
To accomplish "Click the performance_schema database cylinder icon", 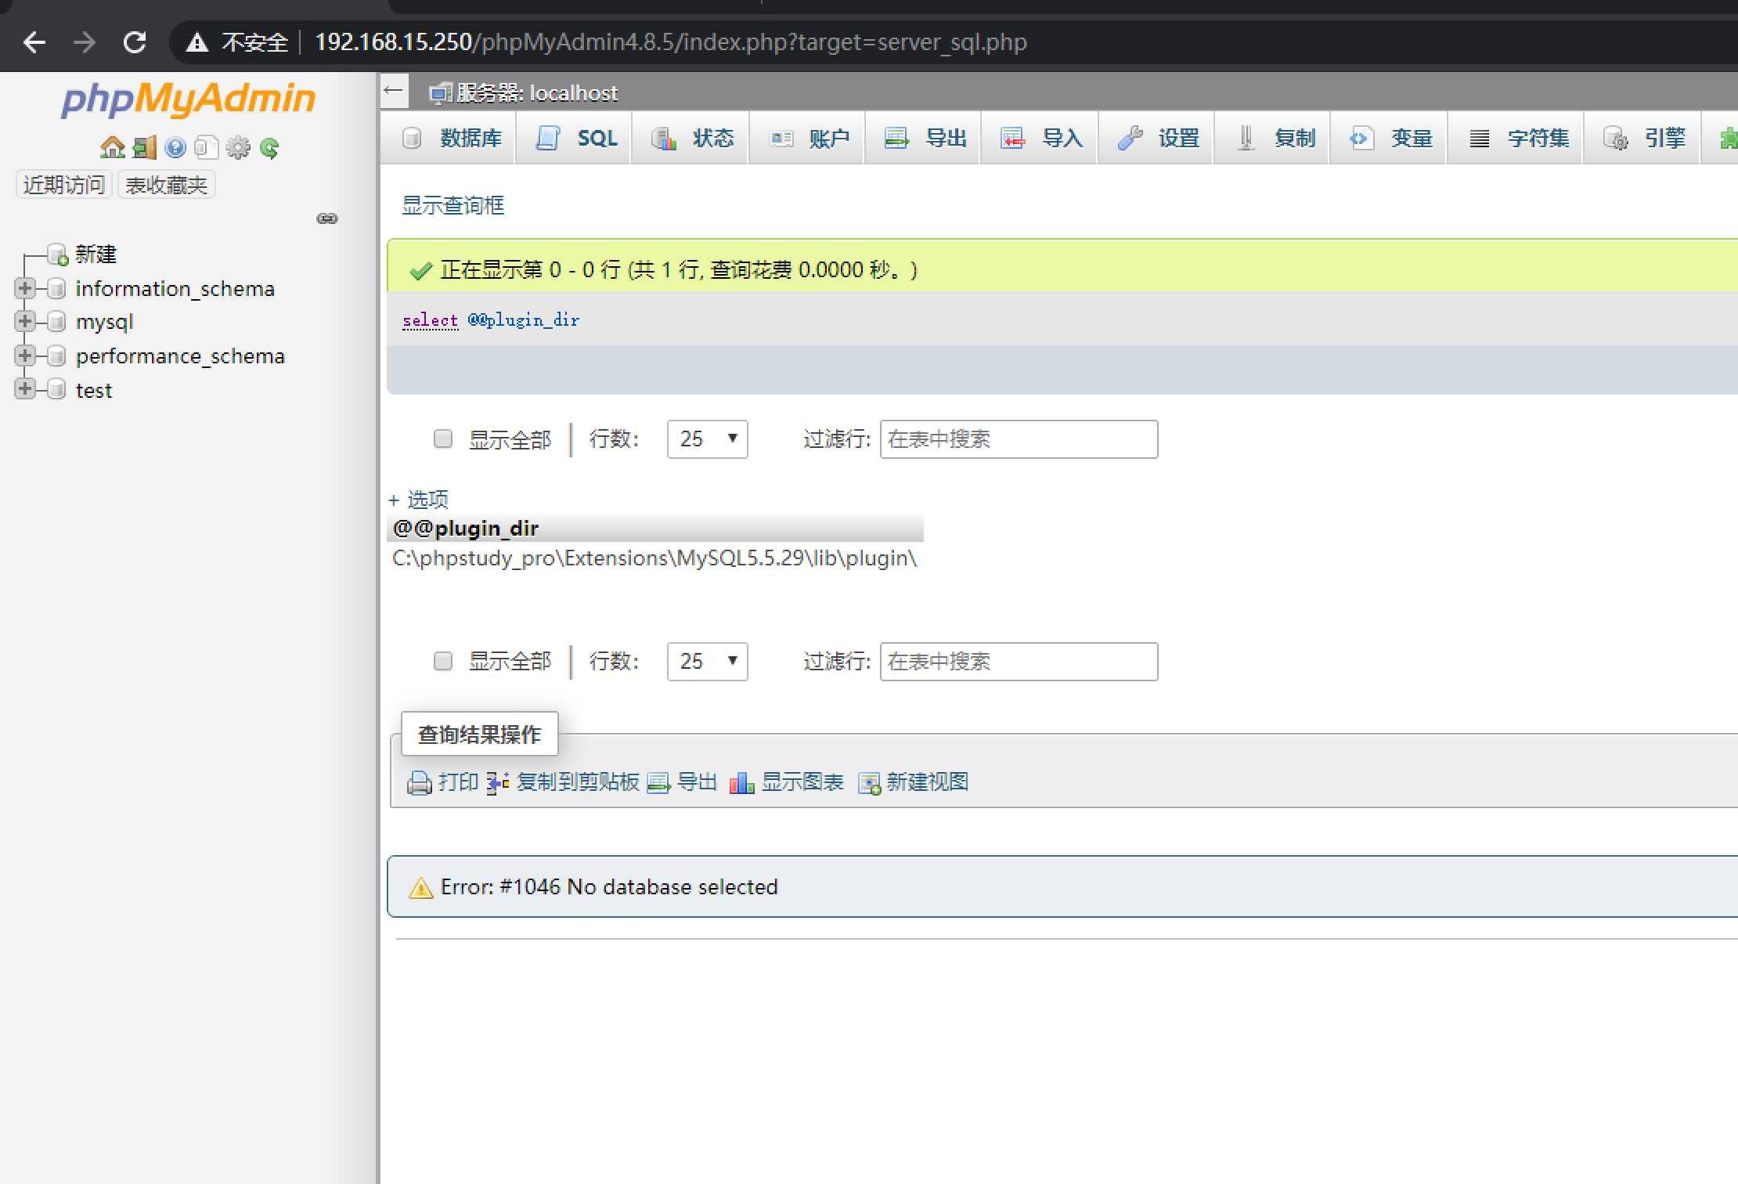I will tap(56, 356).
